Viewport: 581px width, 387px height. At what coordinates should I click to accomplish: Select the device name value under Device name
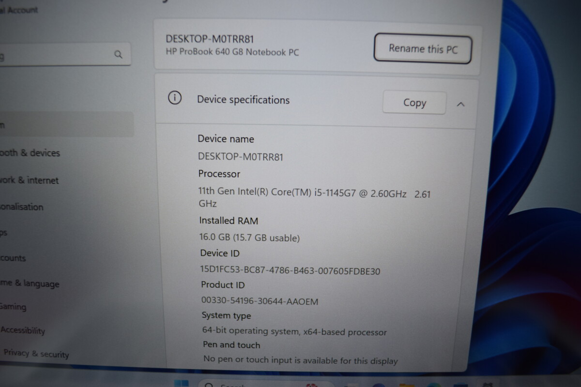point(241,156)
